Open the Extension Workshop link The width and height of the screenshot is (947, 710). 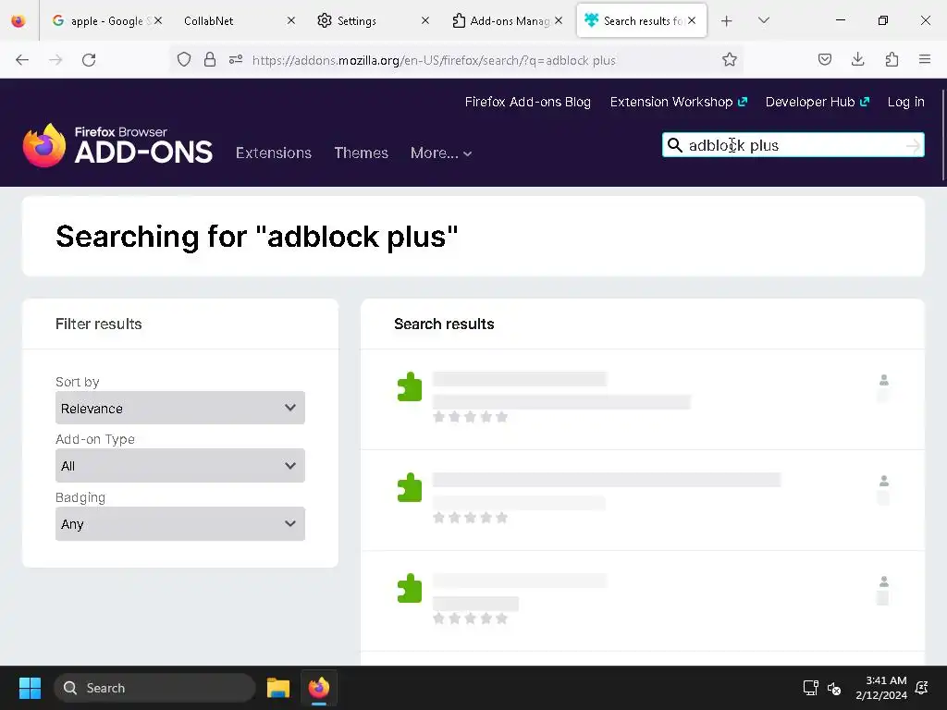(x=678, y=102)
